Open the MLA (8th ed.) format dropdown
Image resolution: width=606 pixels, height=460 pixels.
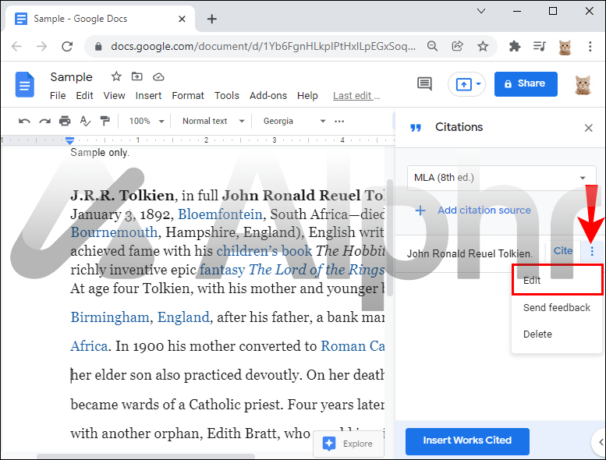(501, 178)
